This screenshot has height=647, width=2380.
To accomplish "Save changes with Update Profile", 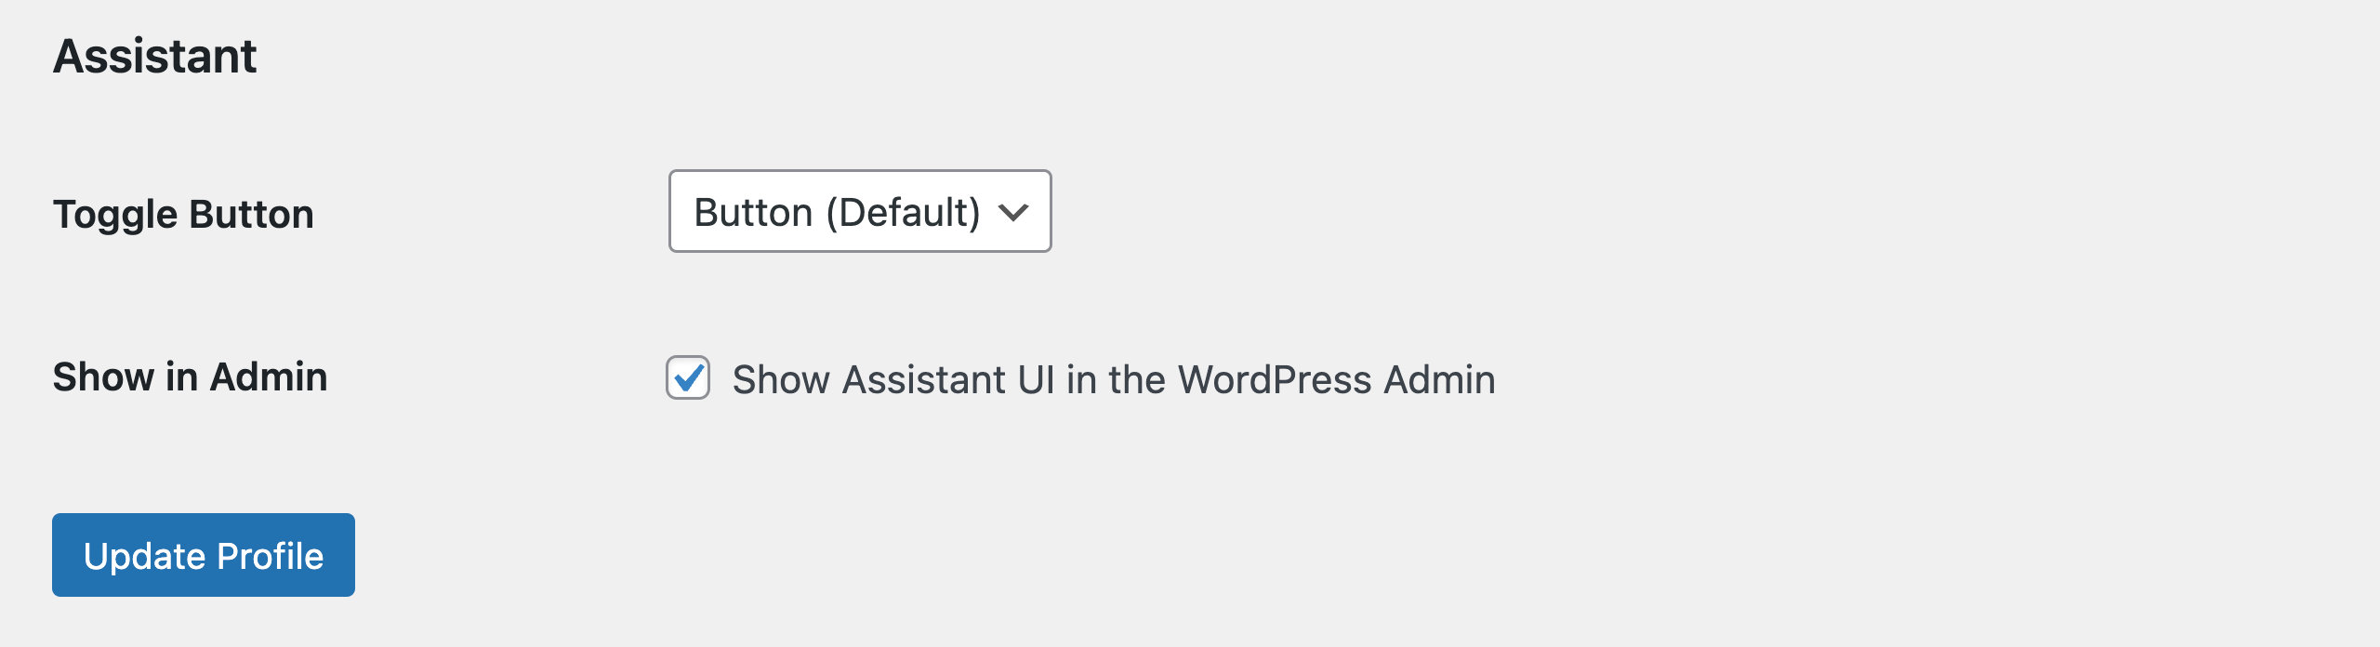I will coord(204,554).
